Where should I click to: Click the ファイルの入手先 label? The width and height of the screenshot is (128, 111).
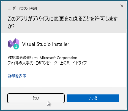(x=21, y=63)
